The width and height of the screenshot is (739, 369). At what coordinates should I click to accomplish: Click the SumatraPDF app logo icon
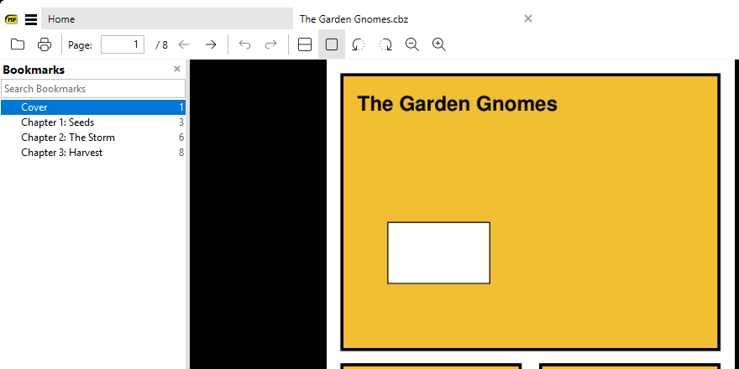click(11, 19)
